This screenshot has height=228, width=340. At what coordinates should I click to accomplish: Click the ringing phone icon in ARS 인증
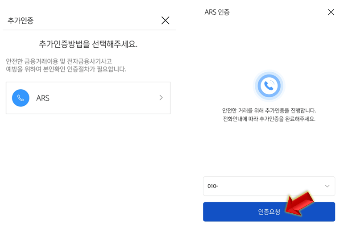tap(269, 86)
